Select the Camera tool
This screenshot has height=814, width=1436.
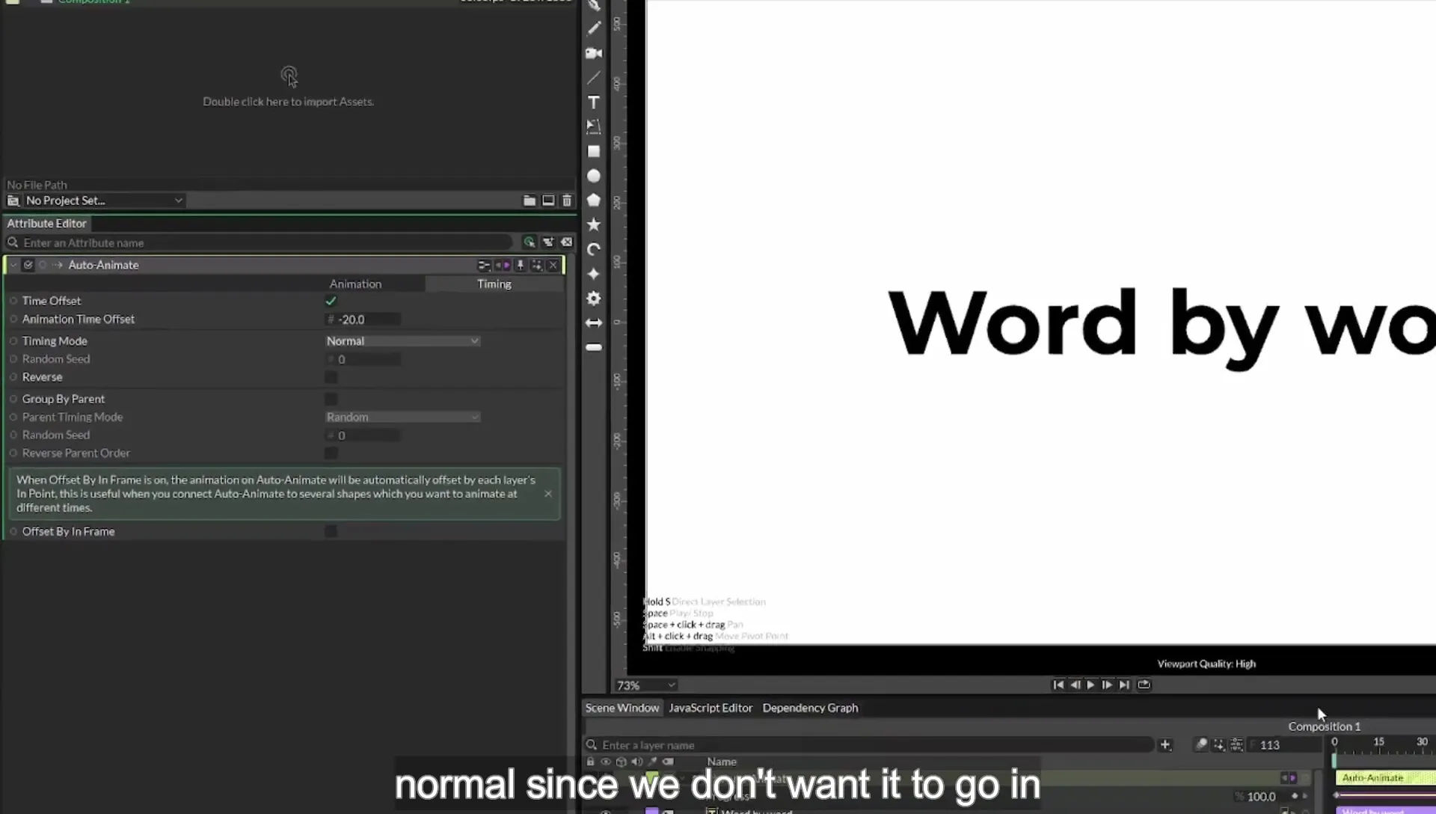tap(594, 53)
